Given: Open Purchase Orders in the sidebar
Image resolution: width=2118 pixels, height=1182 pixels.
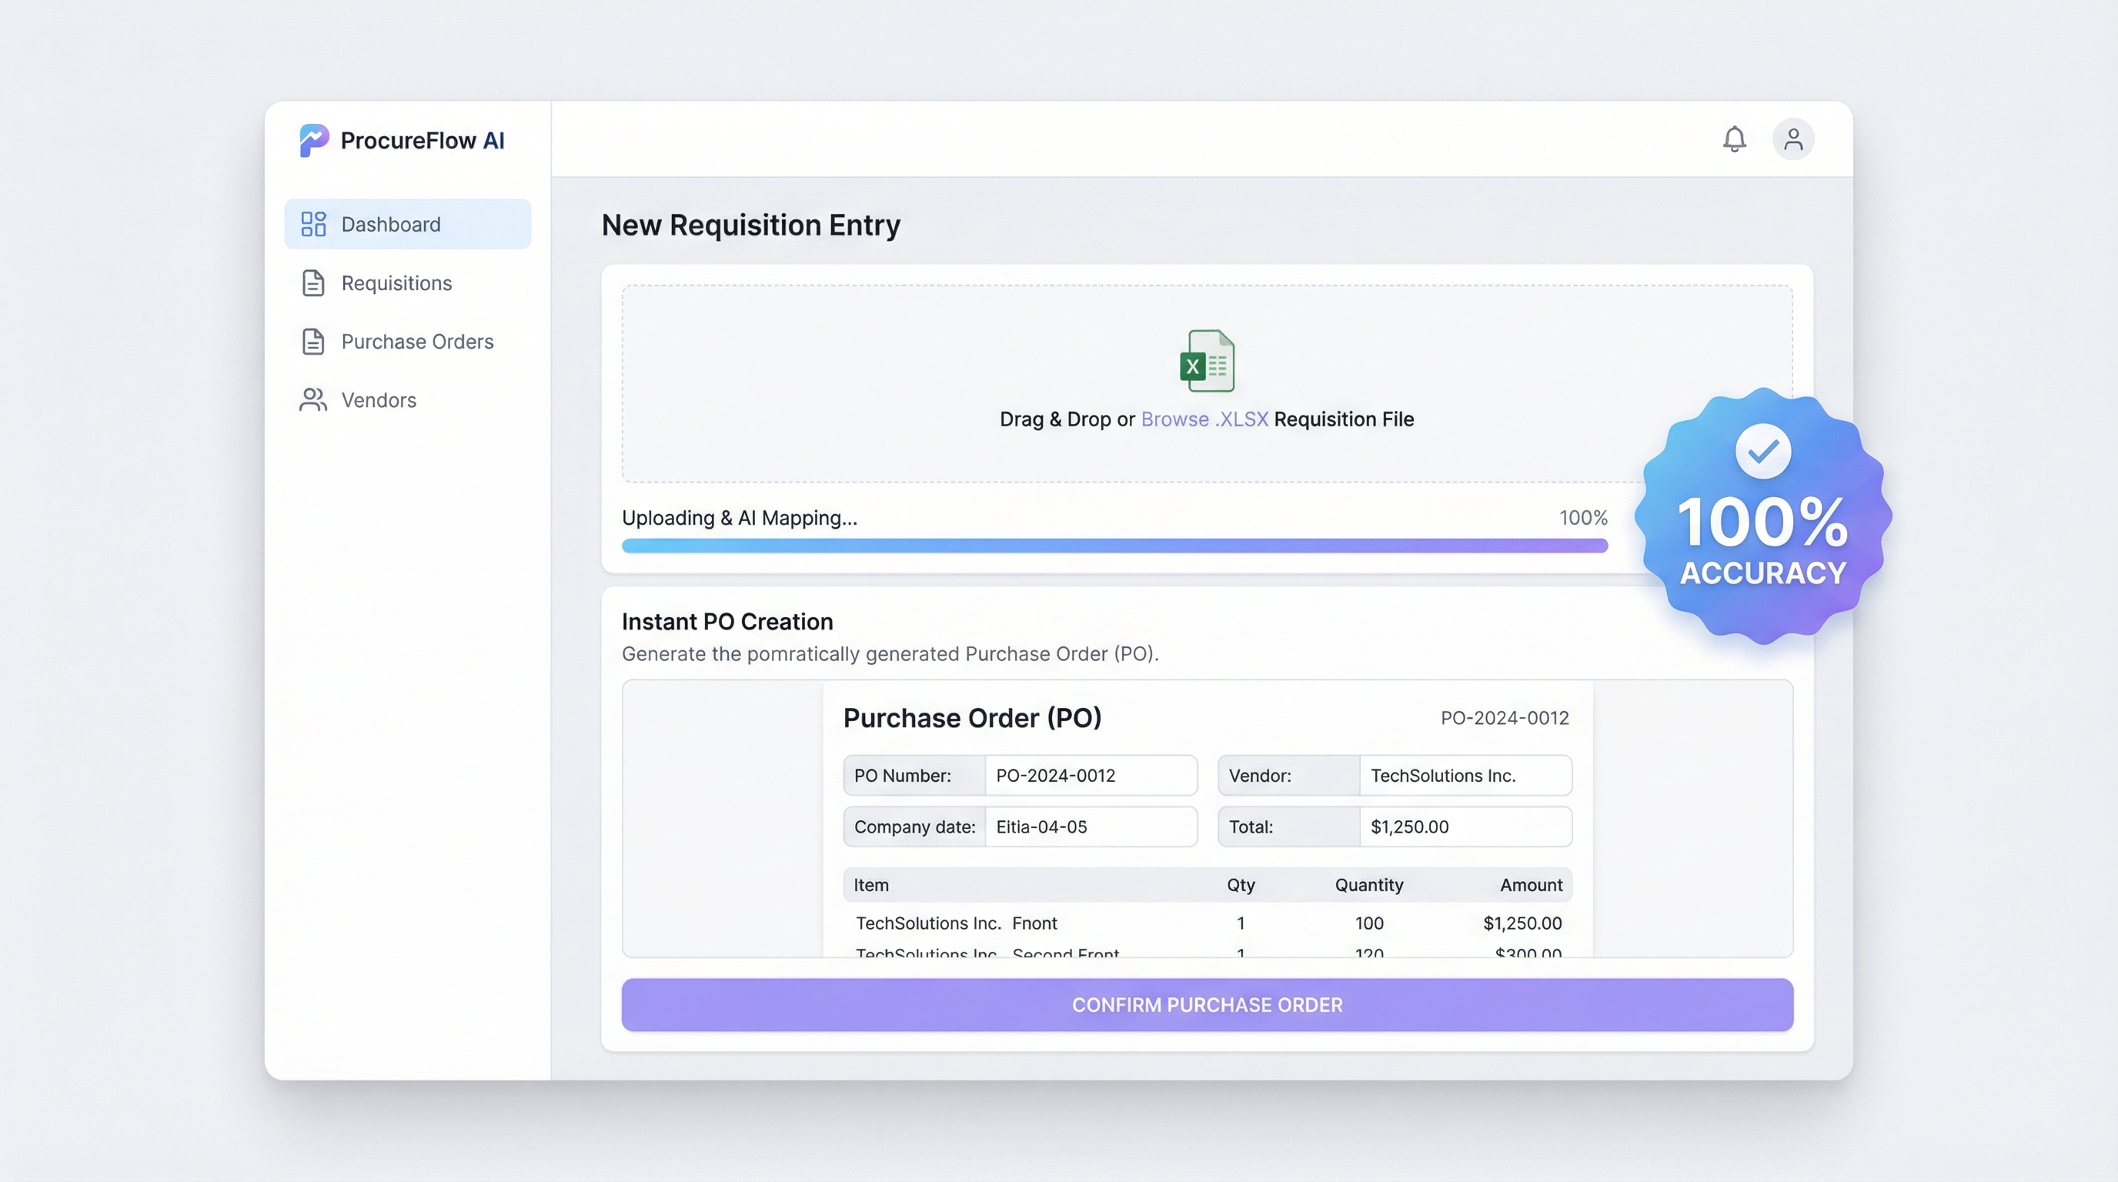Looking at the screenshot, I should (417, 341).
